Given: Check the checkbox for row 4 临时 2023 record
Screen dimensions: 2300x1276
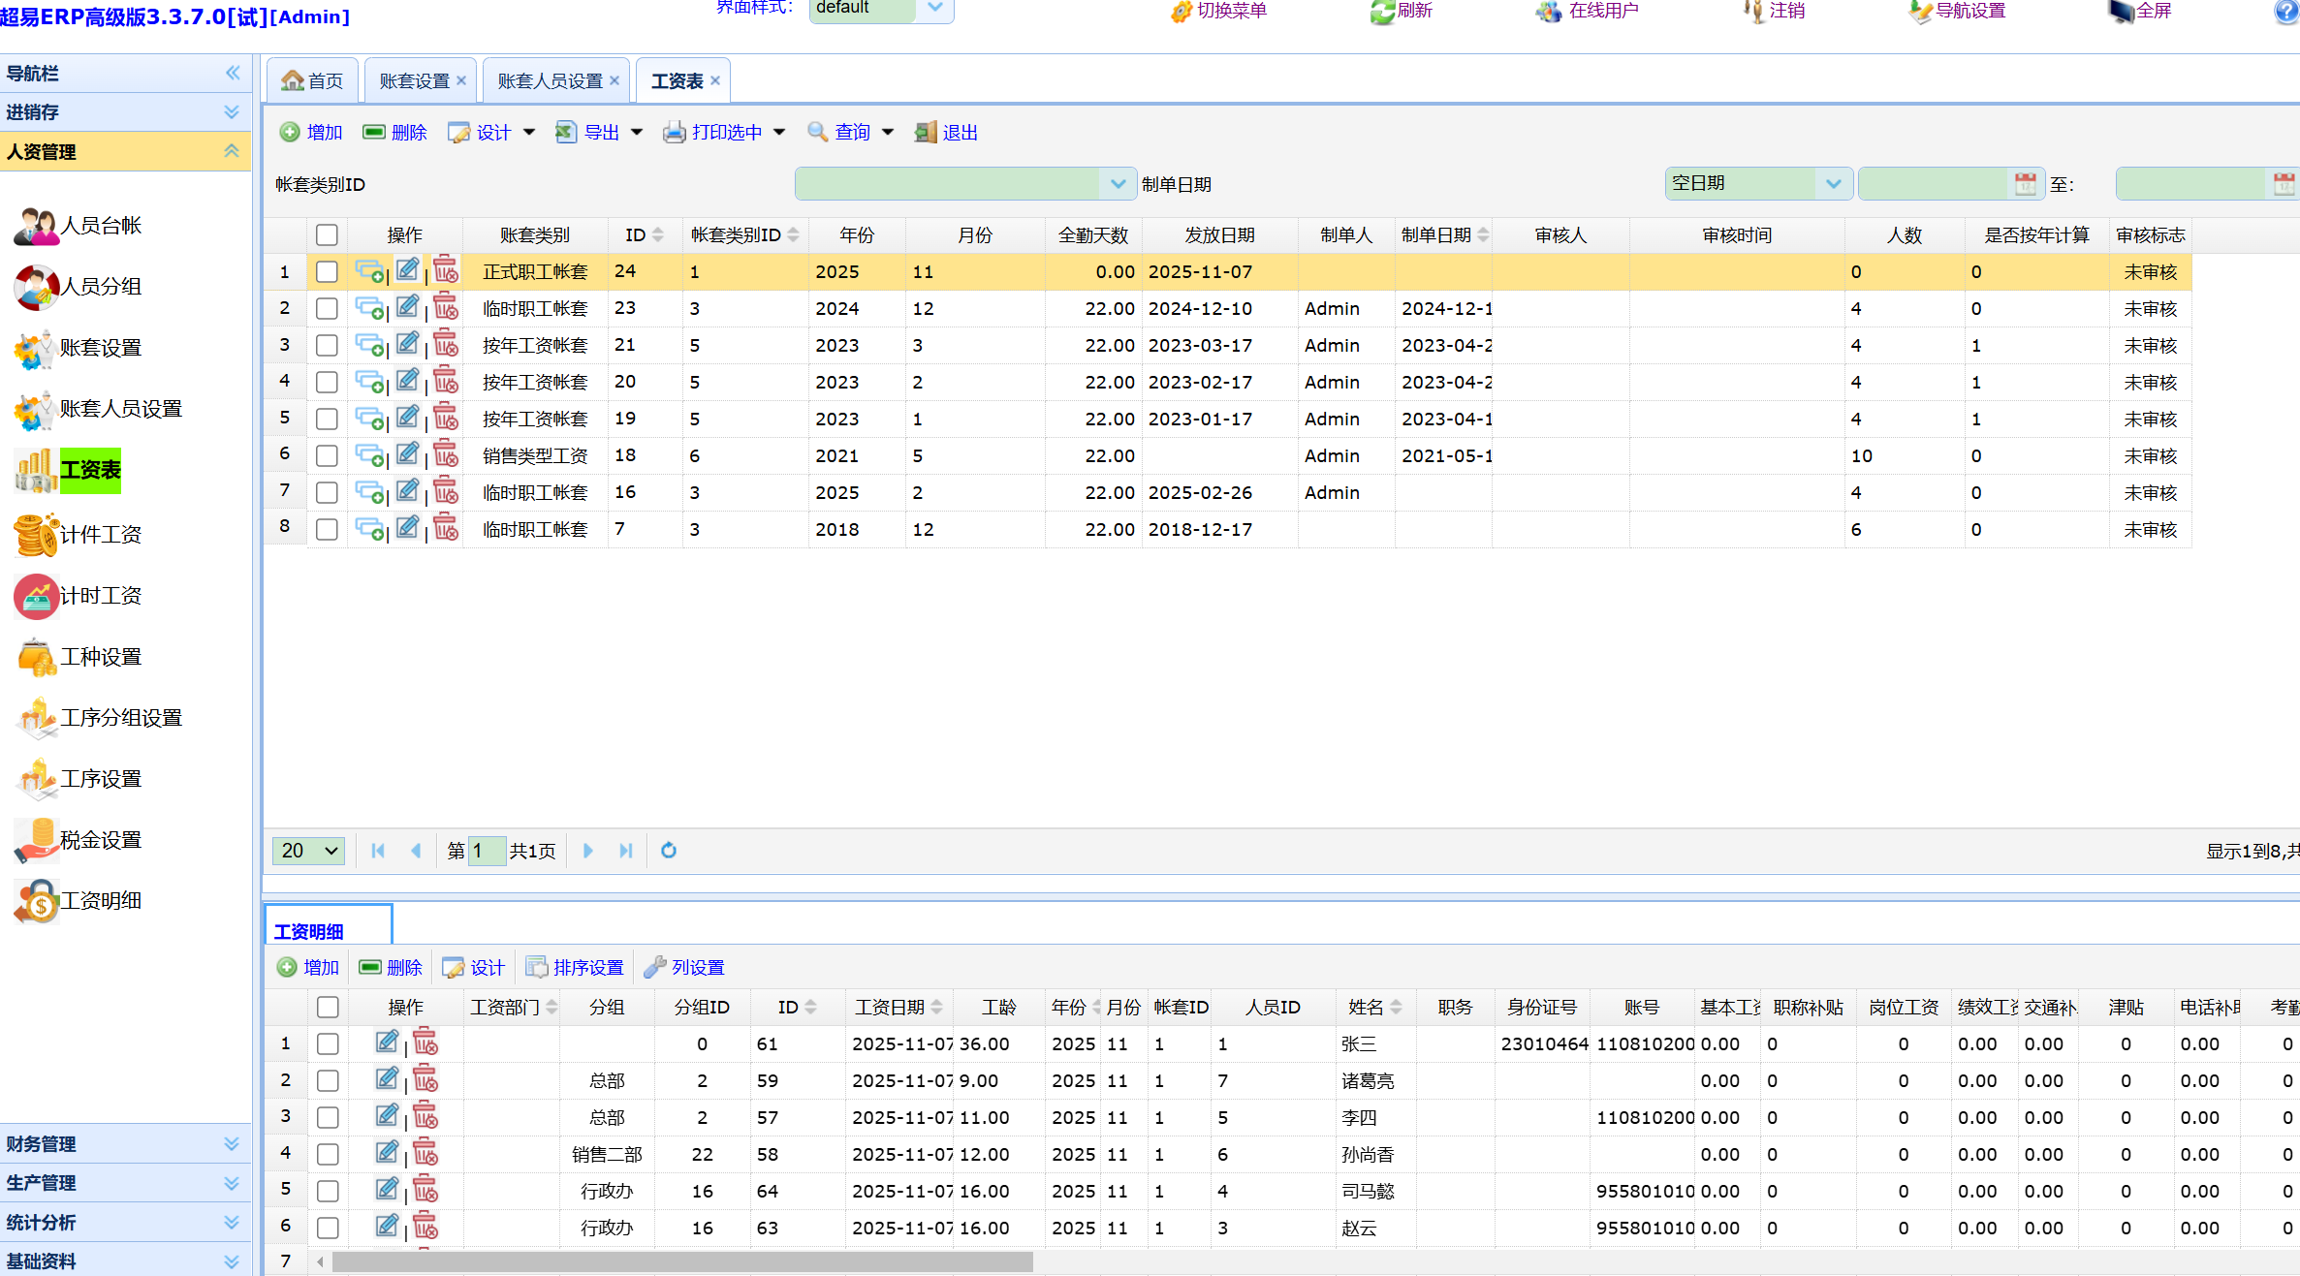Looking at the screenshot, I should (x=327, y=382).
